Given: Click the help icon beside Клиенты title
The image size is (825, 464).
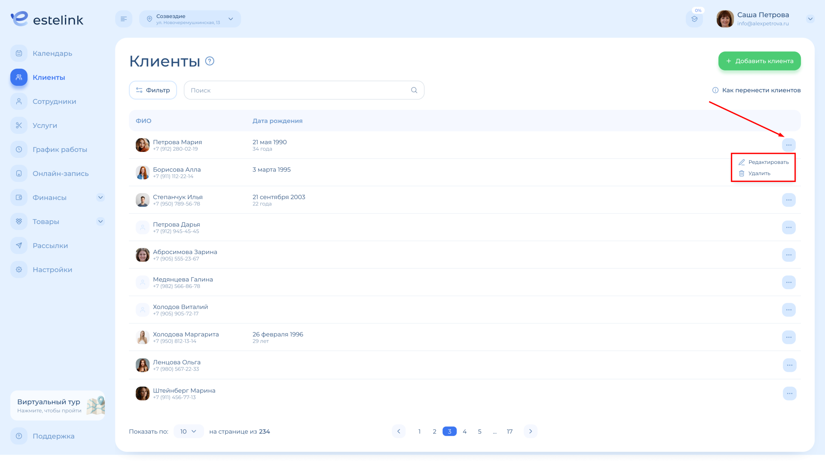Looking at the screenshot, I should (x=210, y=61).
